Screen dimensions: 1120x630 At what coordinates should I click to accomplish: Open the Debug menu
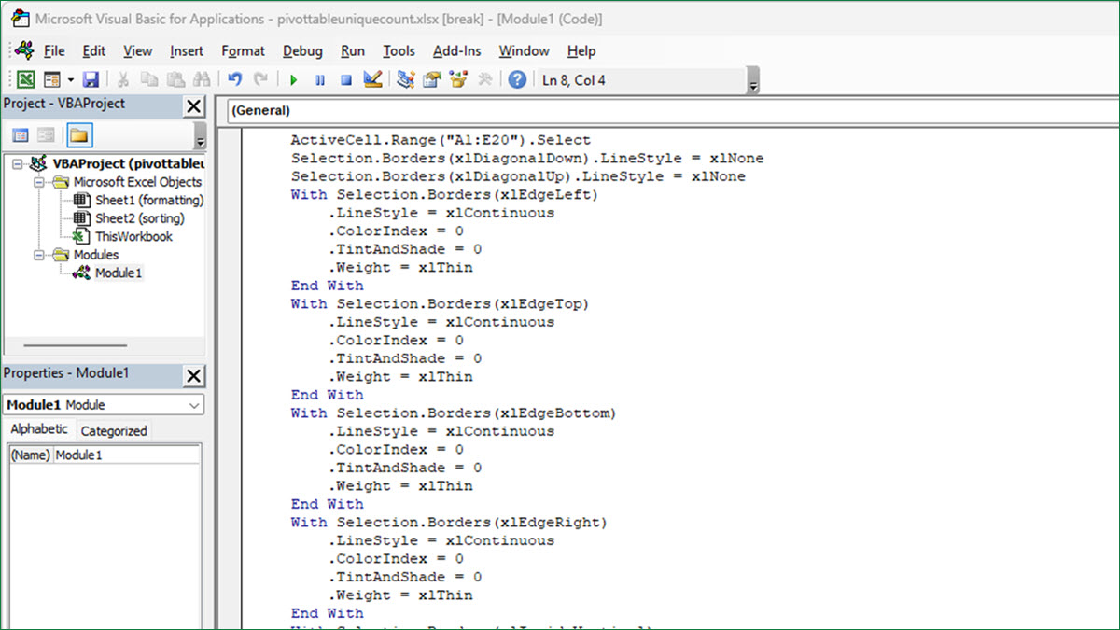302,51
